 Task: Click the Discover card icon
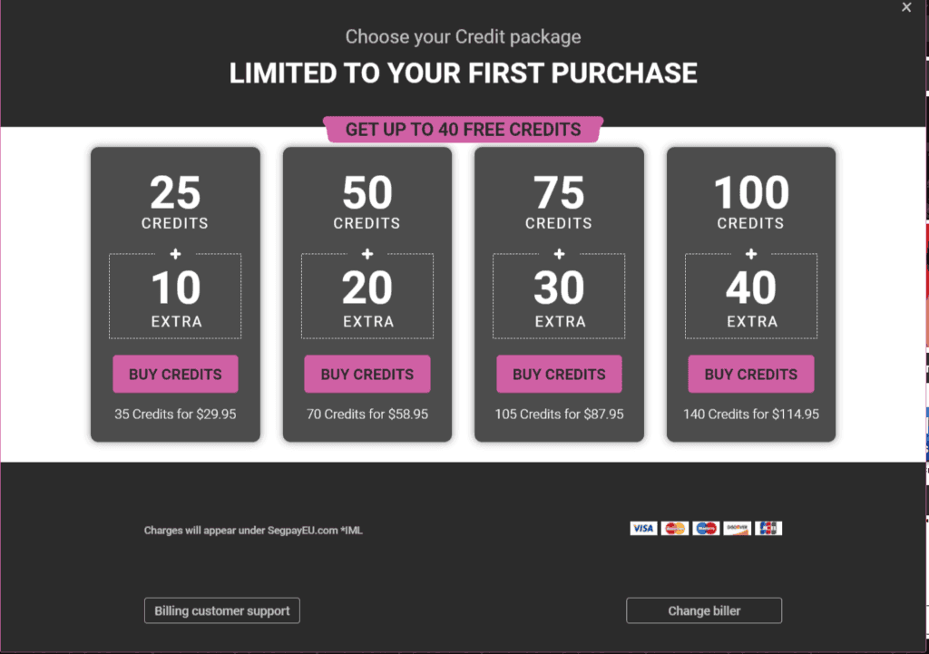click(x=737, y=529)
